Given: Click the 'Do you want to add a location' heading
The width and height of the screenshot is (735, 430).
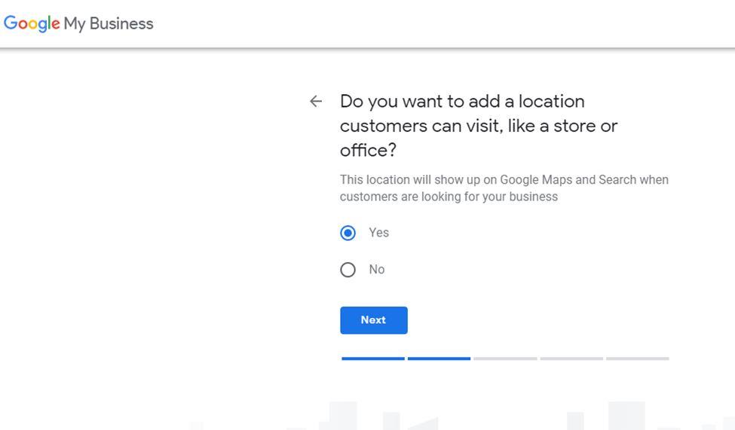Looking at the screenshot, I should click(462, 102).
